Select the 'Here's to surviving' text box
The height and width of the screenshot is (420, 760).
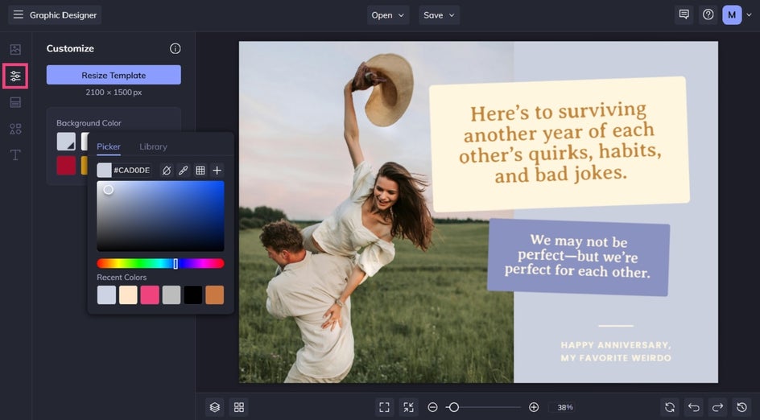[x=559, y=144]
